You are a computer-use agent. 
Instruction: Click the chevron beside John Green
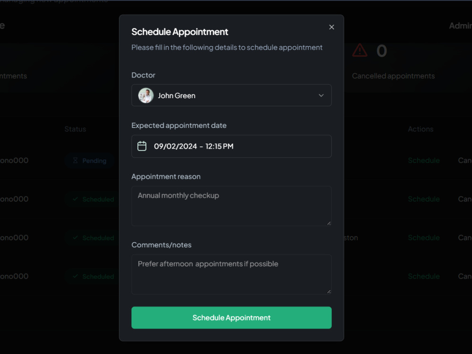321,95
